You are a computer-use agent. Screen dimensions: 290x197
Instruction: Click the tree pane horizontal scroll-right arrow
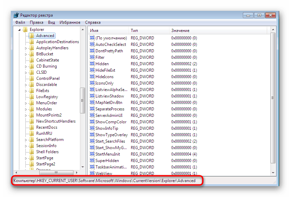click(x=77, y=173)
